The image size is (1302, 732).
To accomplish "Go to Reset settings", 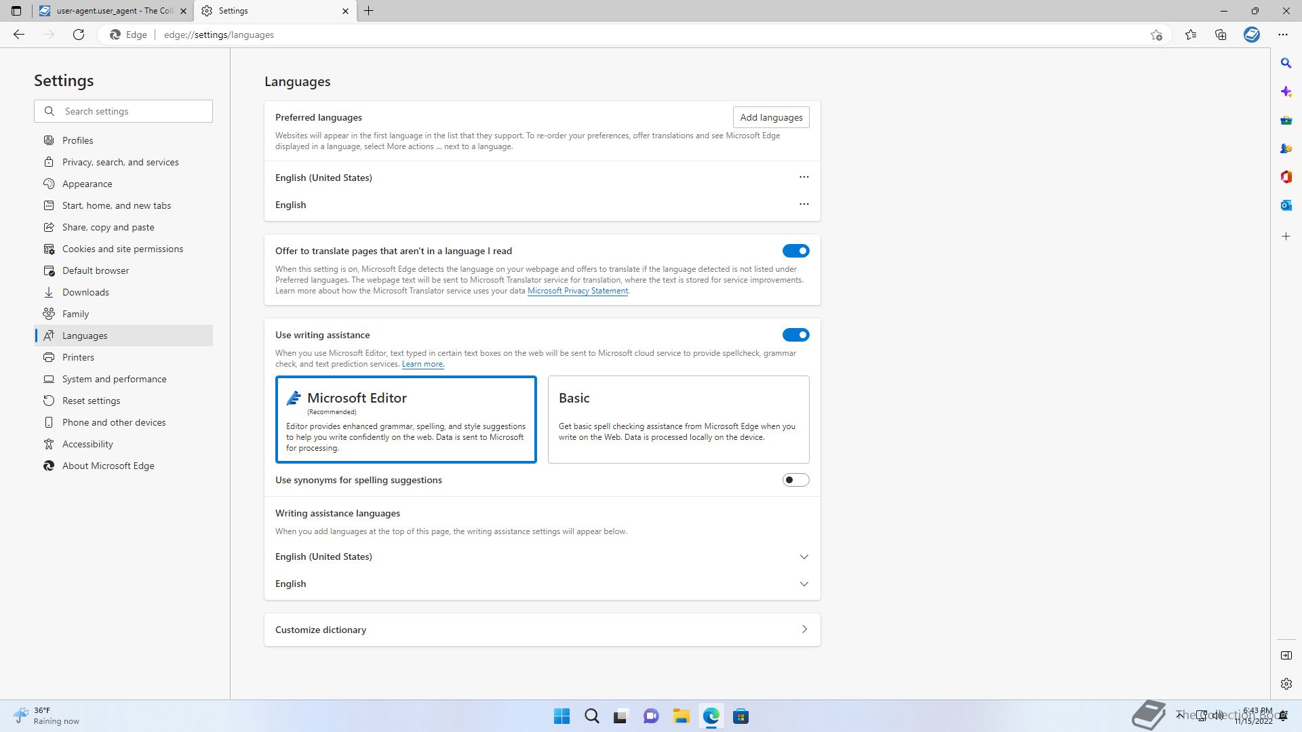I will point(123,401).
